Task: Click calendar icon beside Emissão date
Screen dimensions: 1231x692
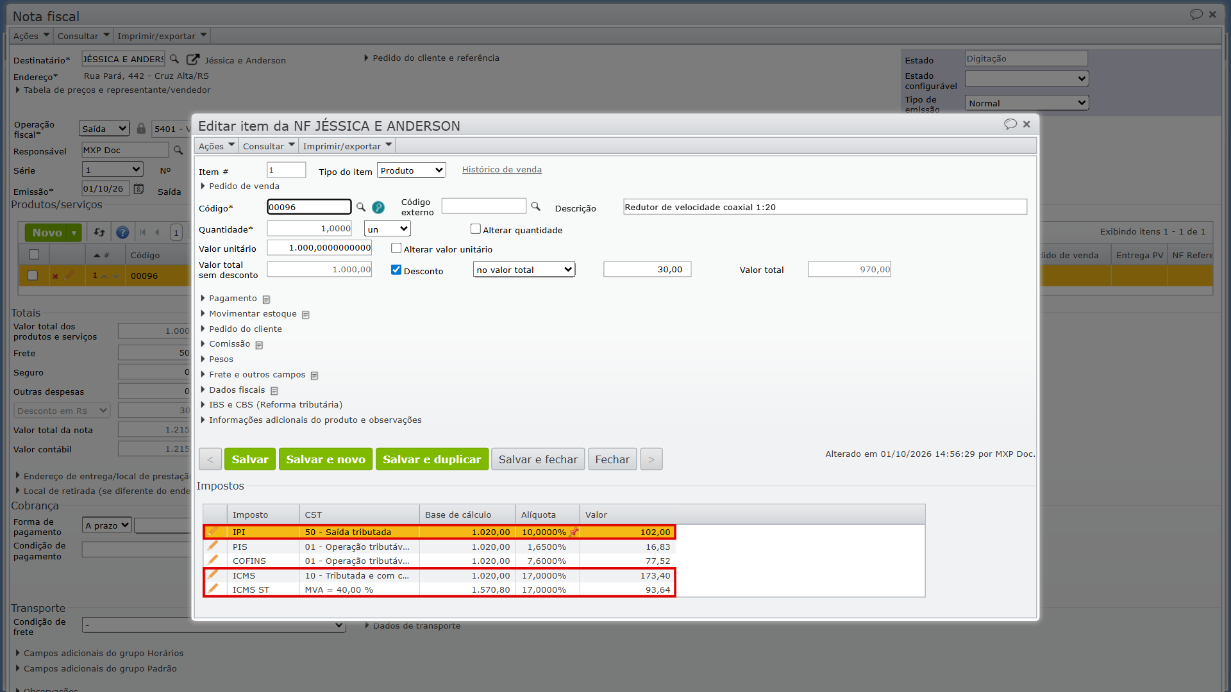Action: point(138,189)
